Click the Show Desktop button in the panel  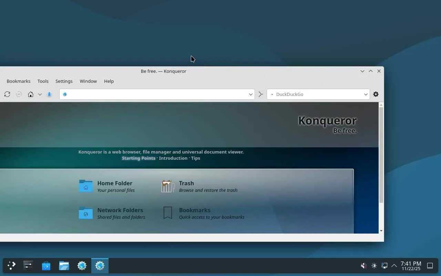click(x=430, y=266)
